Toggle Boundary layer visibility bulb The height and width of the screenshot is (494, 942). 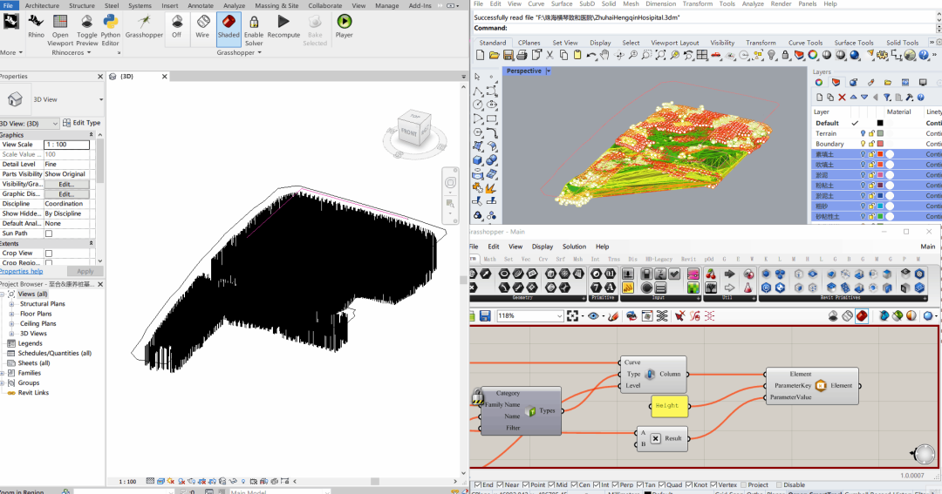pos(863,144)
